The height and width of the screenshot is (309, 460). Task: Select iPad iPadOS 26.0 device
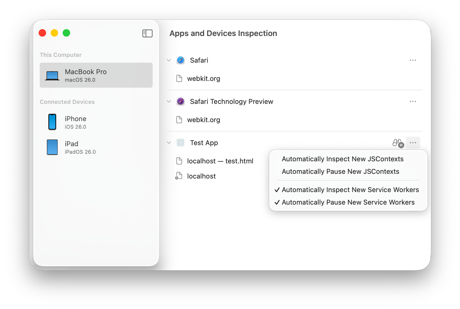click(x=96, y=147)
